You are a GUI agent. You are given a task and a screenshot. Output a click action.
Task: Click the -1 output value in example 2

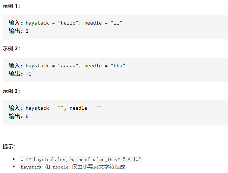(x=29, y=74)
